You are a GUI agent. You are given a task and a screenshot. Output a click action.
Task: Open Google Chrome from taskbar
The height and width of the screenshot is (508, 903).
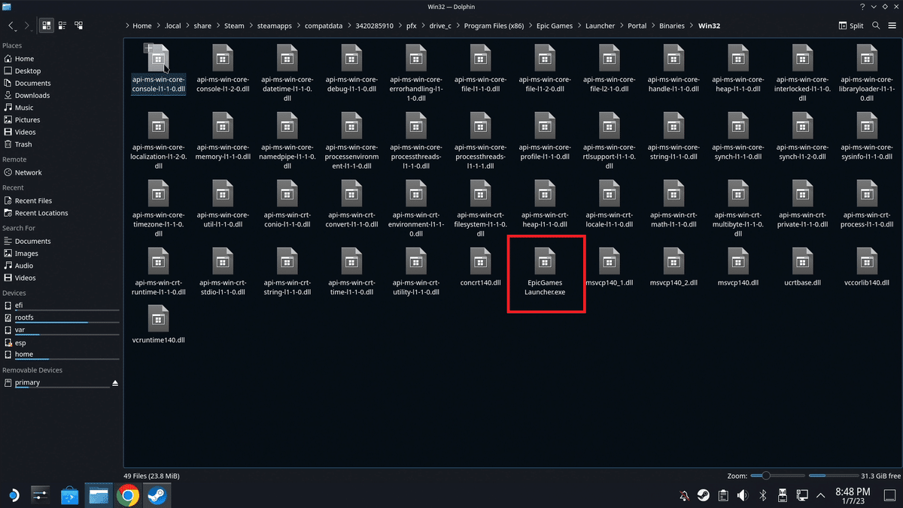click(x=128, y=494)
